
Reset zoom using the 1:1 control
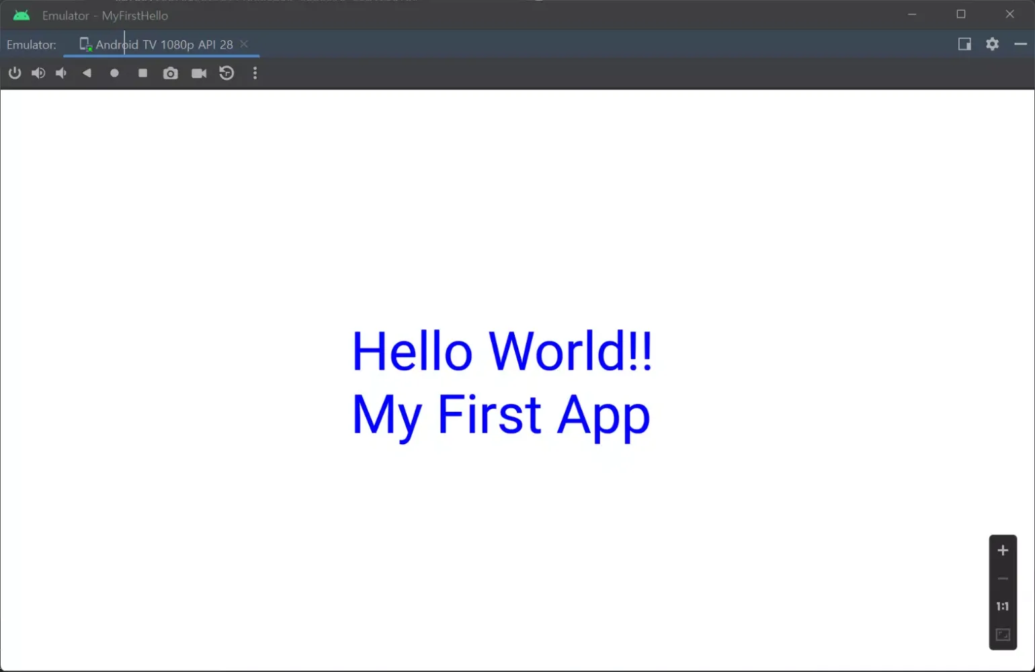click(1002, 606)
